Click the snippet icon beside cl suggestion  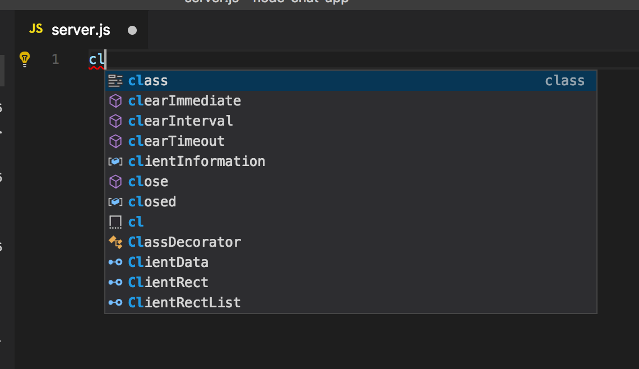click(x=115, y=222)
